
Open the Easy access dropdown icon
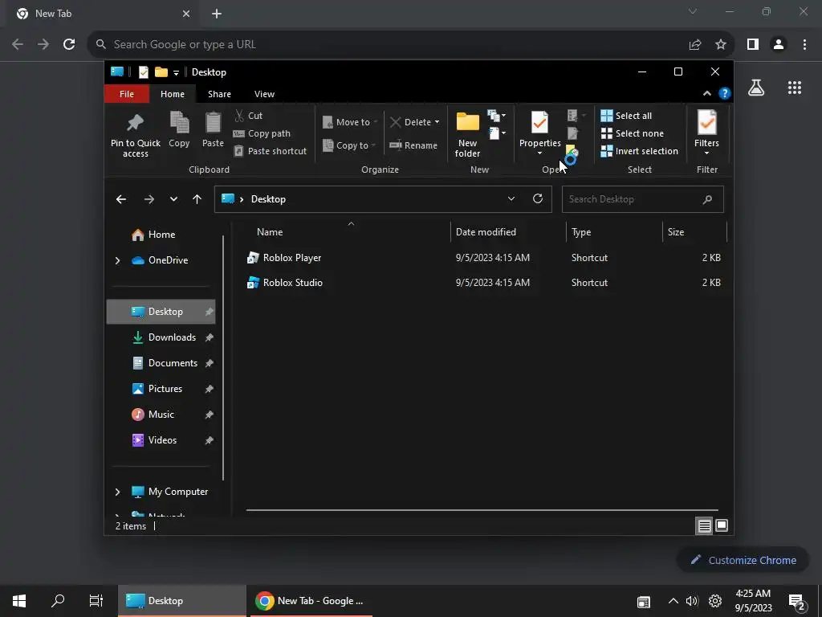496,134
